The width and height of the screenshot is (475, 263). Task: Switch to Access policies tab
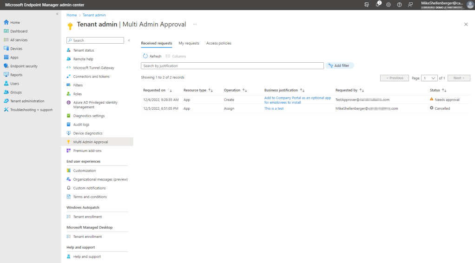(x=218, y=43)
